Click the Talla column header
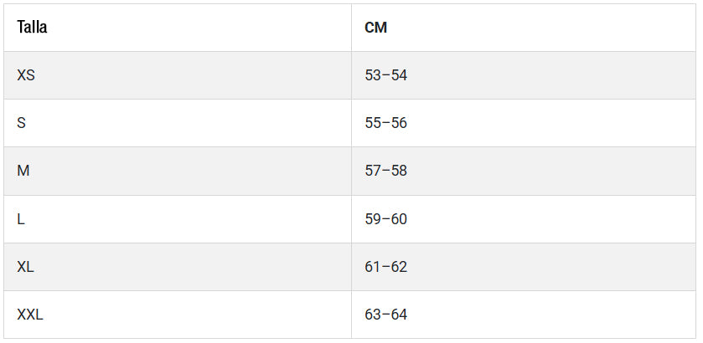 coord(32,28)
